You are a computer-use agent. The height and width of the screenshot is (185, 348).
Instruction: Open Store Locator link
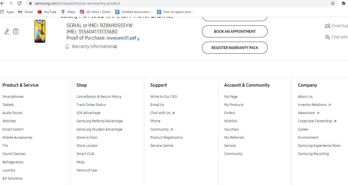pos(87,146)
